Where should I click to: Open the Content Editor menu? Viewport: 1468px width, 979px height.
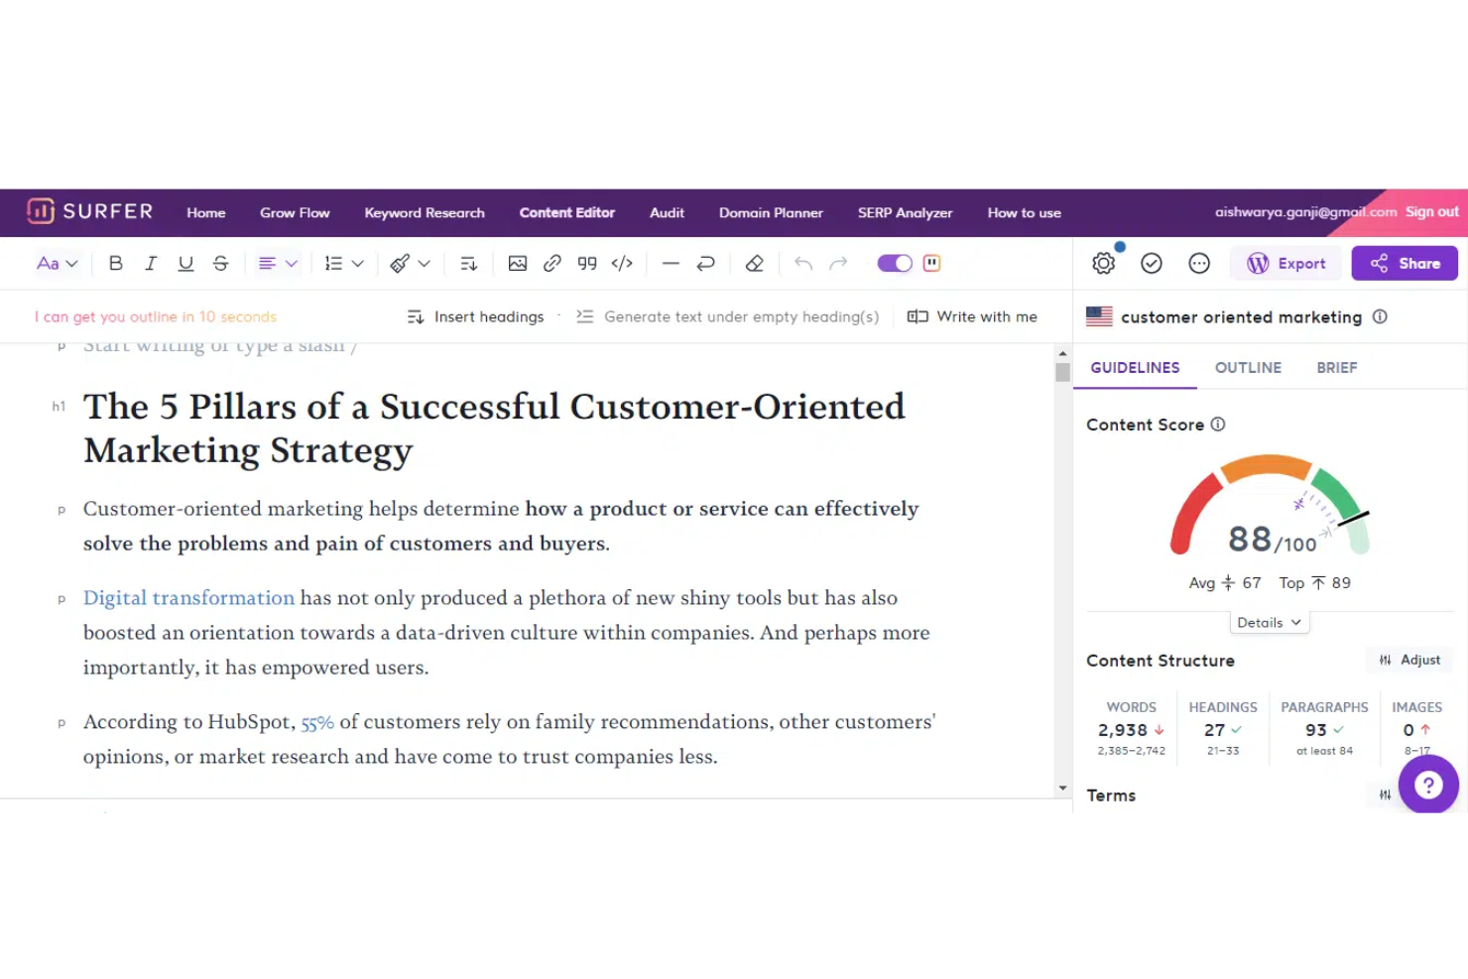(x=567, y=212)
